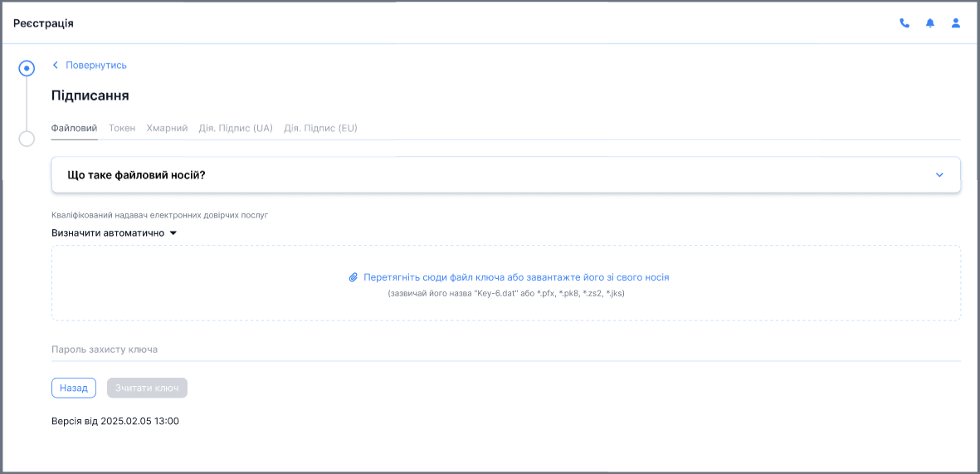Focus the Пароль захисту ключа field
The image size is (980, 474).
click(505, 349)
